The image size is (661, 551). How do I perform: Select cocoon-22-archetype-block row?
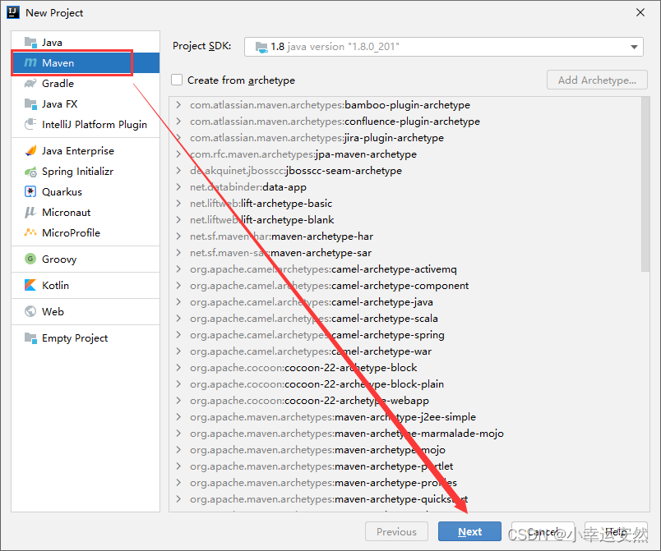404,368
